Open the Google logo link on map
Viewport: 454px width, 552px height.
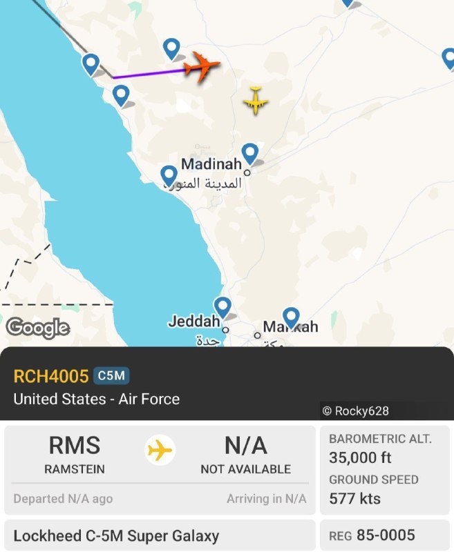click(38, 328)
